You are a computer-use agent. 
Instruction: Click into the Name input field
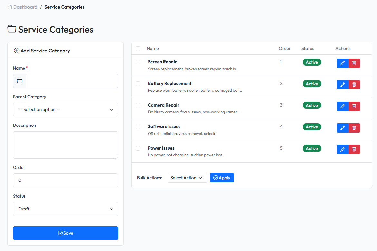click(72, 81)
